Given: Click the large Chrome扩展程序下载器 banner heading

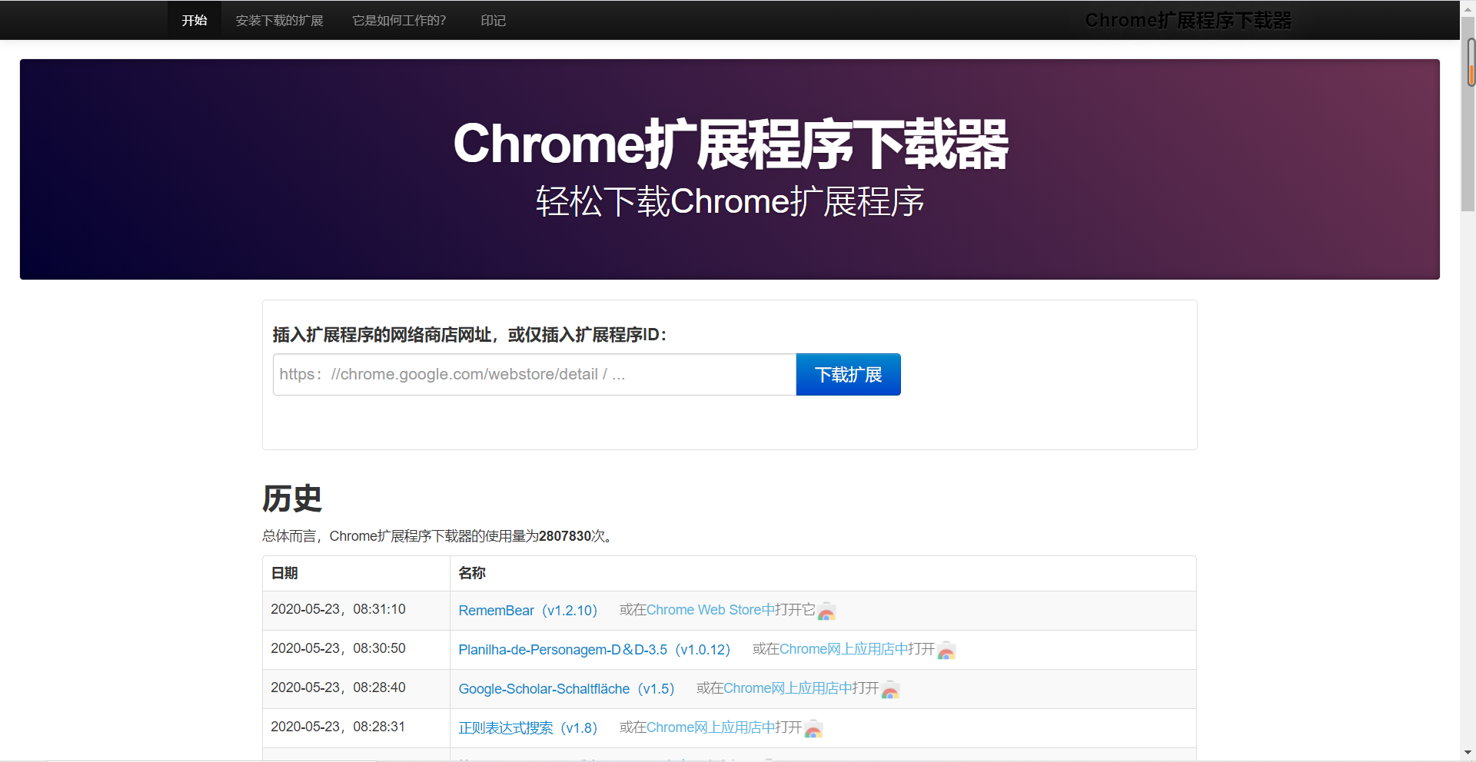Looking at the screenshot, I should [x=730, y=144].
